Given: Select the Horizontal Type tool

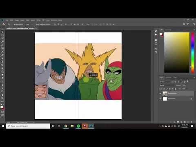Looking at the screenshot, I should (x=2, y=85).
